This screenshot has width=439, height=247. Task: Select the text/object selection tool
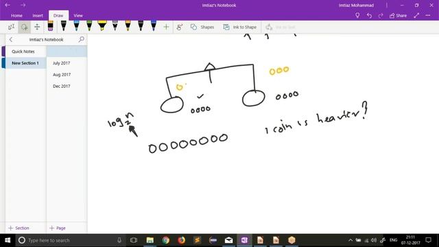click(11, 27)
